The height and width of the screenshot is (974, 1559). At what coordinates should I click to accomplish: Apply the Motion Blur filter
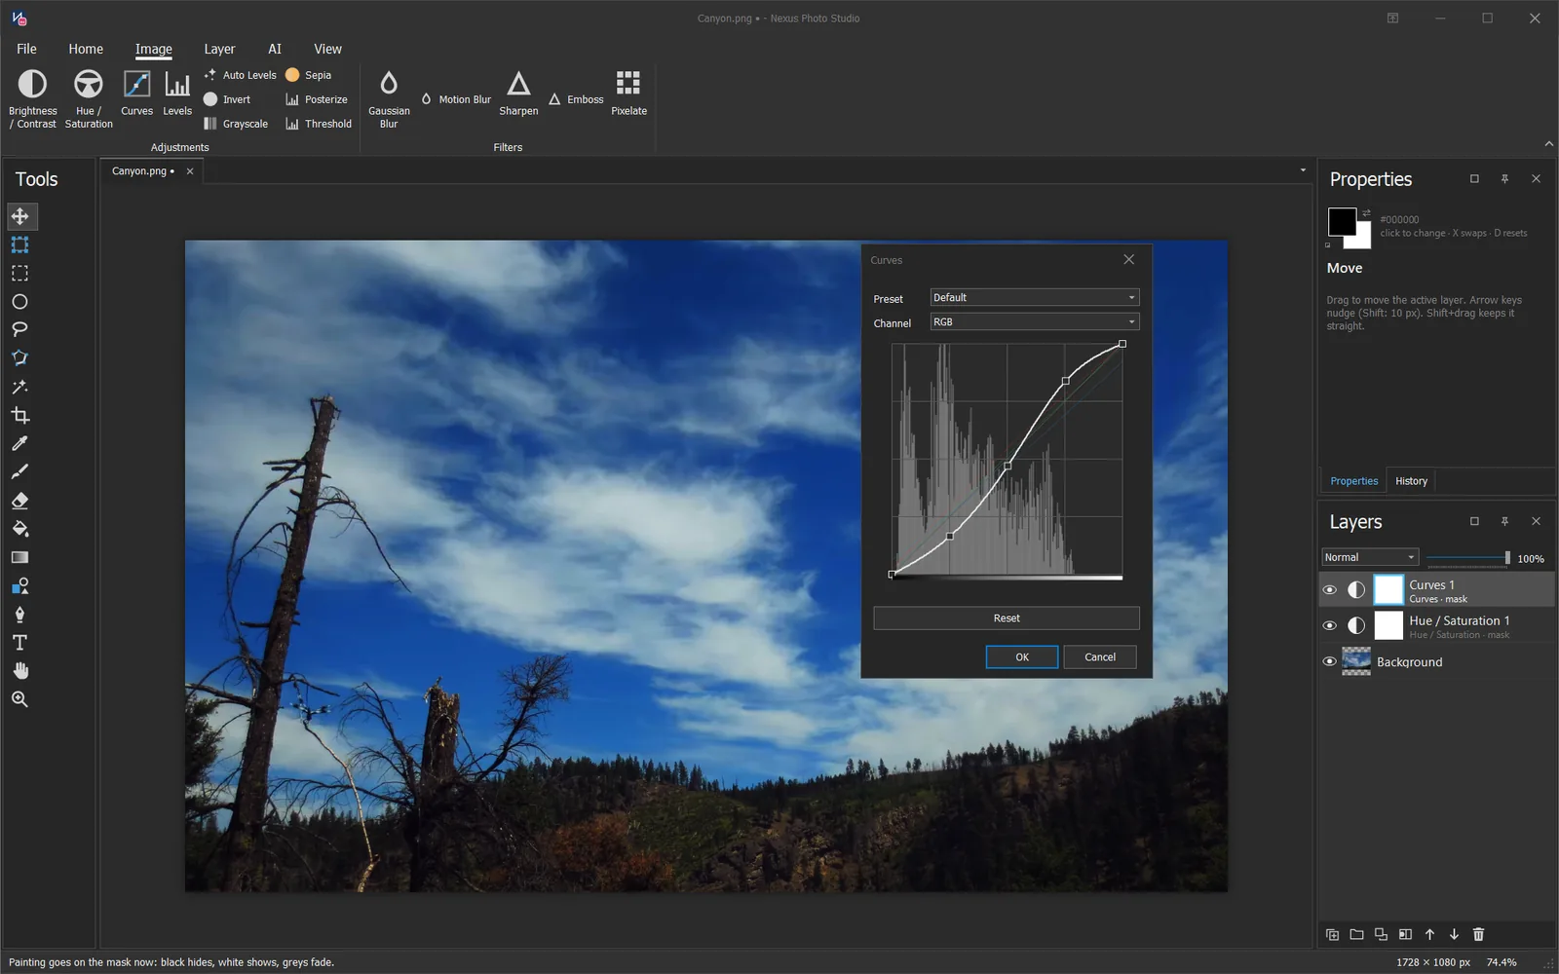[x=456, y=99]
